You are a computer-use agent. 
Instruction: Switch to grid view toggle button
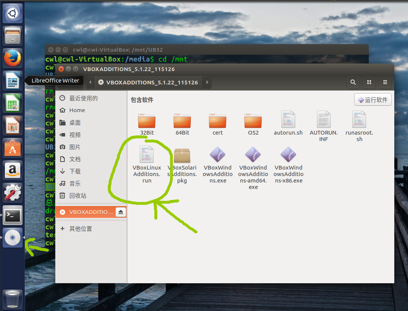coord(369,82)
